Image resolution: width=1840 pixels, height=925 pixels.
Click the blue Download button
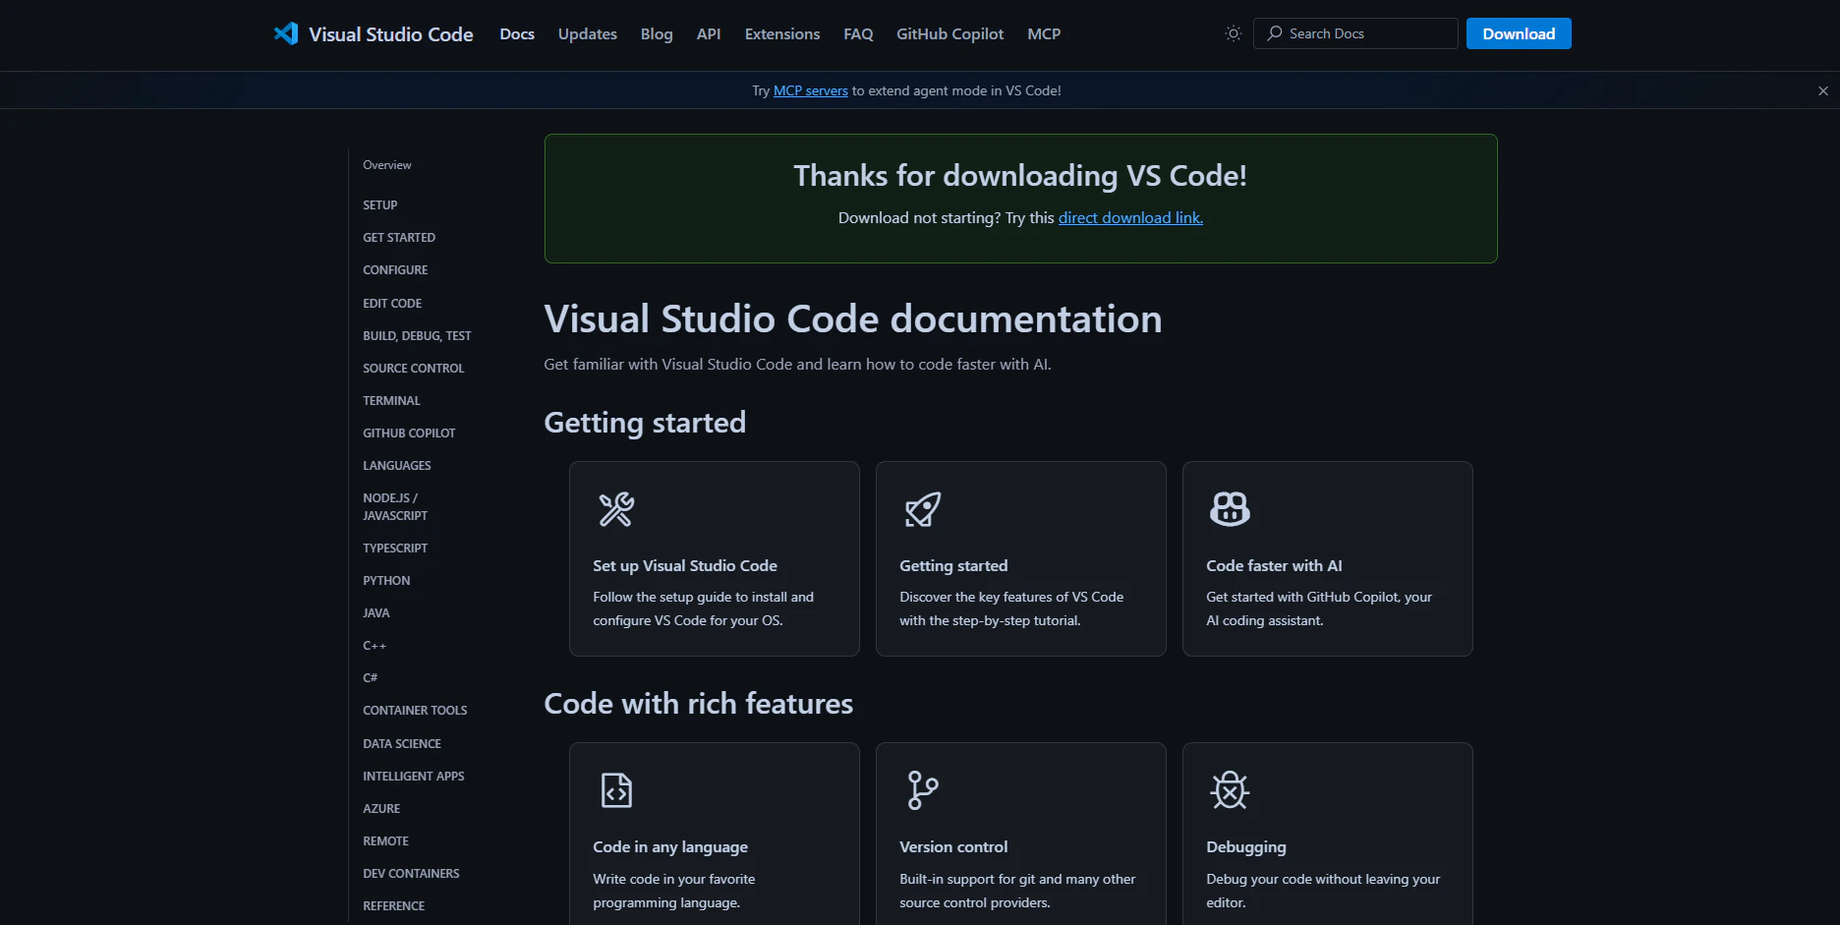1519,33
